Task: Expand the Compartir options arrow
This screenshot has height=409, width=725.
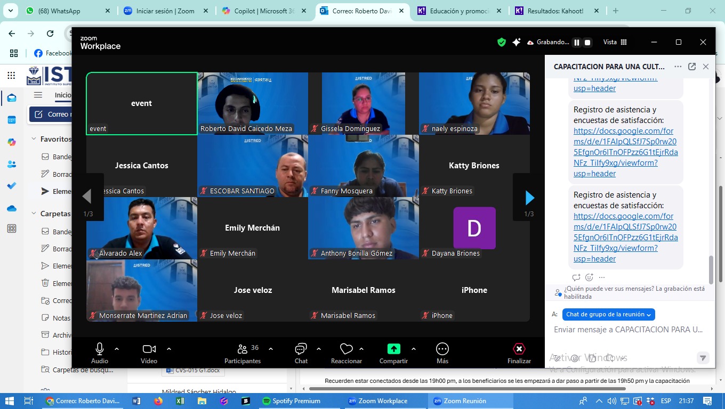Action: tap(414, 349)
